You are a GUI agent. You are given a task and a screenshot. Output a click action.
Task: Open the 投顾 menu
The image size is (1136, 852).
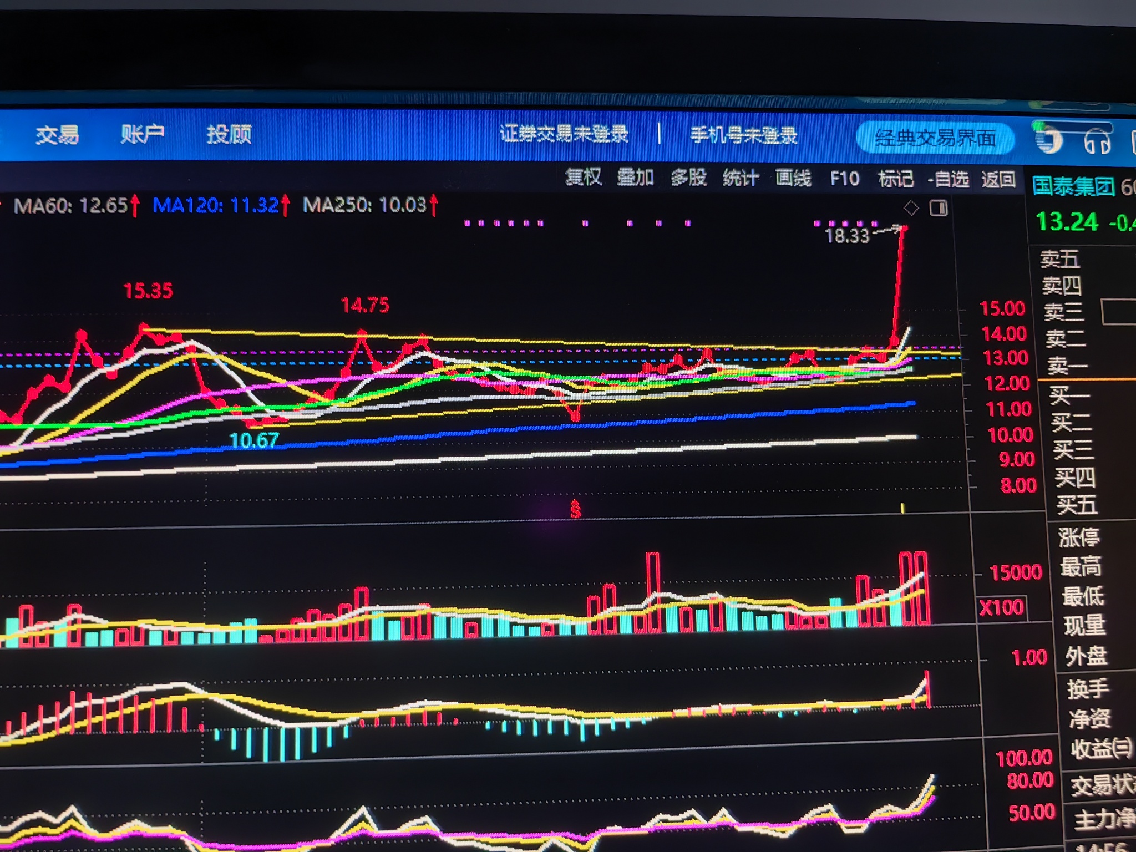(x=229, y=134)
